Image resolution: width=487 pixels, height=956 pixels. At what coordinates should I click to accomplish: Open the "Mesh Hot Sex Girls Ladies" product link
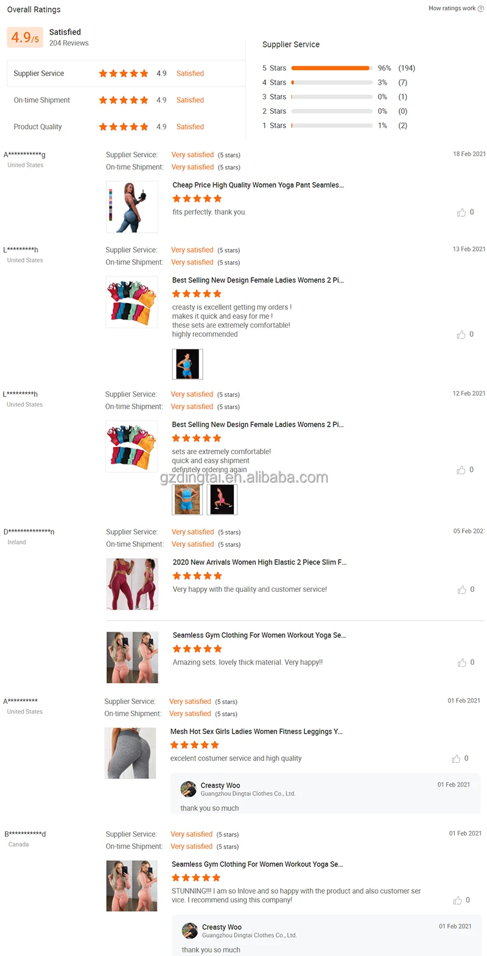pyautogui.click(x=256, y=732)
